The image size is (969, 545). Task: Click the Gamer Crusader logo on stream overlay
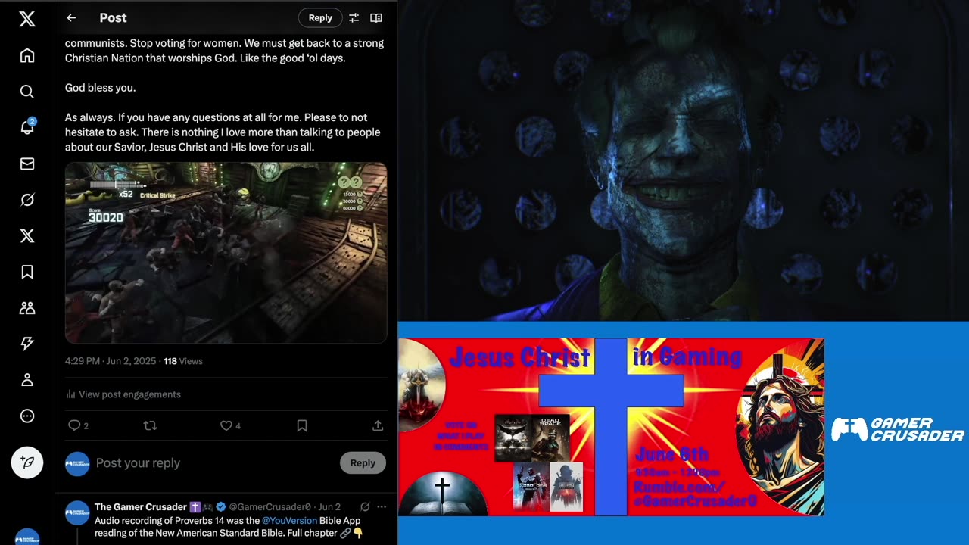point(898,429)
